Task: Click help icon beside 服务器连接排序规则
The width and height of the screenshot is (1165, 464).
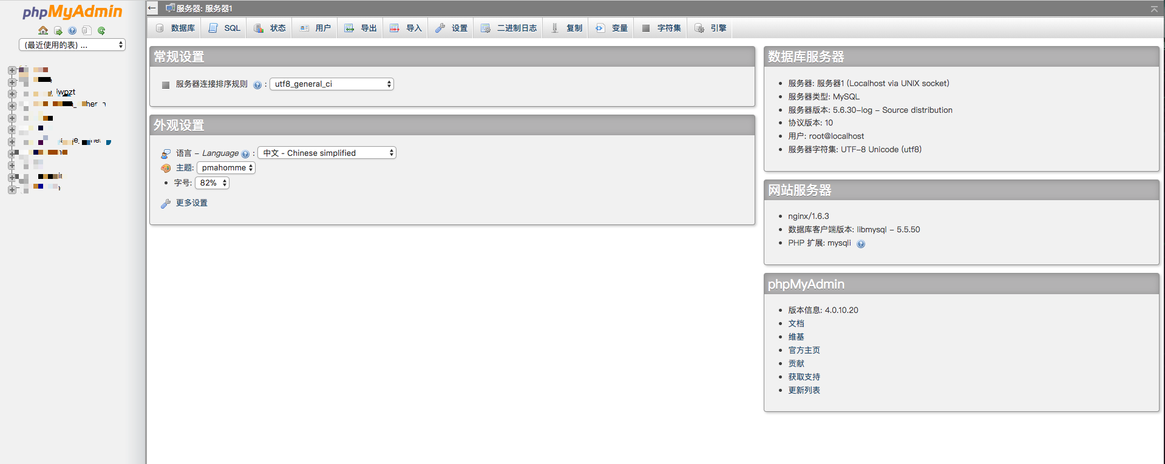Action: click(x=257, y=85)
